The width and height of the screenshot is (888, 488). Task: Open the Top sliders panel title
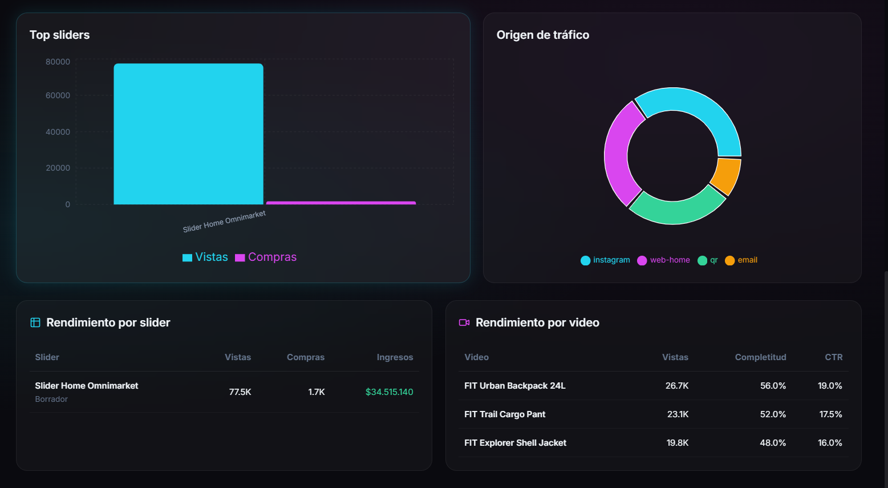coord(59,35)
